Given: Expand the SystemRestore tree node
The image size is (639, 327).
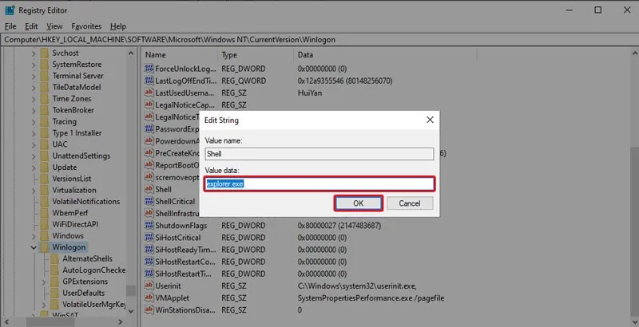Looking at the screenshot, I should pyautogui.click(x=34, y=65).
